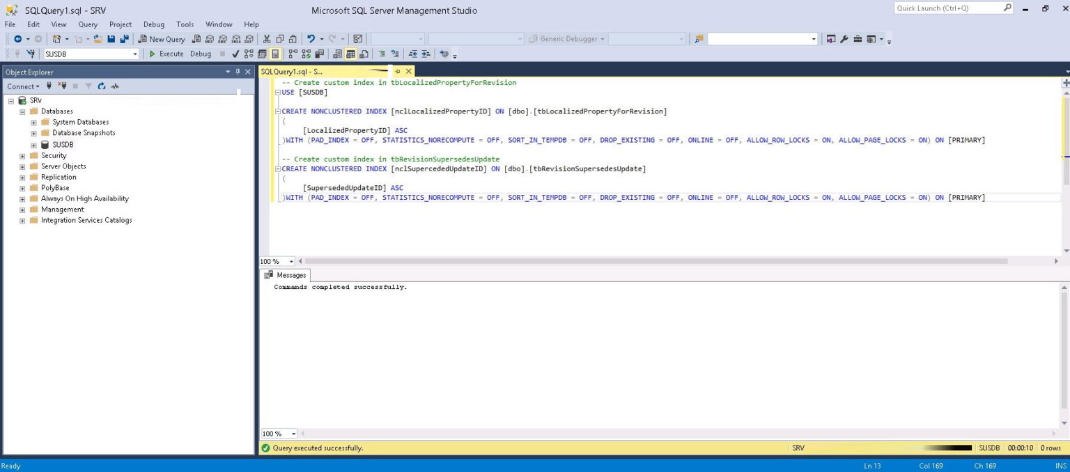The image size is (1070, 472).
Task: Open the Display Estimated Execution Plan icon
Action: [247, 54]
